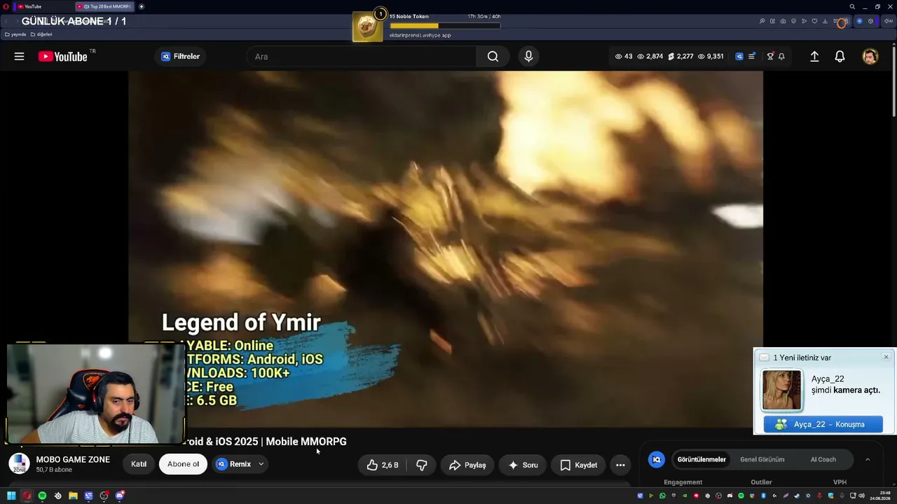Open Ayça_22 – Konuşma chat button

tap(823, 424)
